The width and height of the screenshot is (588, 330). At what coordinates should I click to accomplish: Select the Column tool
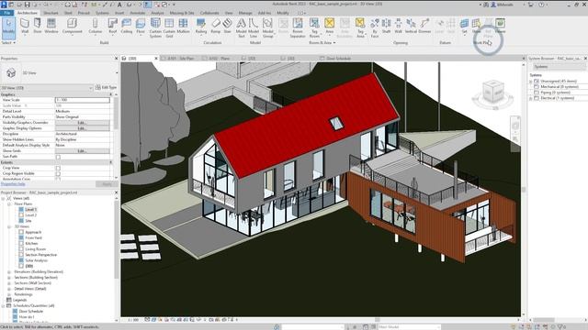[96, 27]
